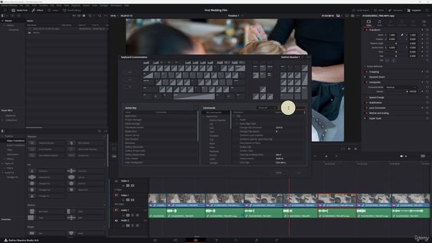Open the File menu
This screenshot has width=432, height=243.
coord(21,5)
